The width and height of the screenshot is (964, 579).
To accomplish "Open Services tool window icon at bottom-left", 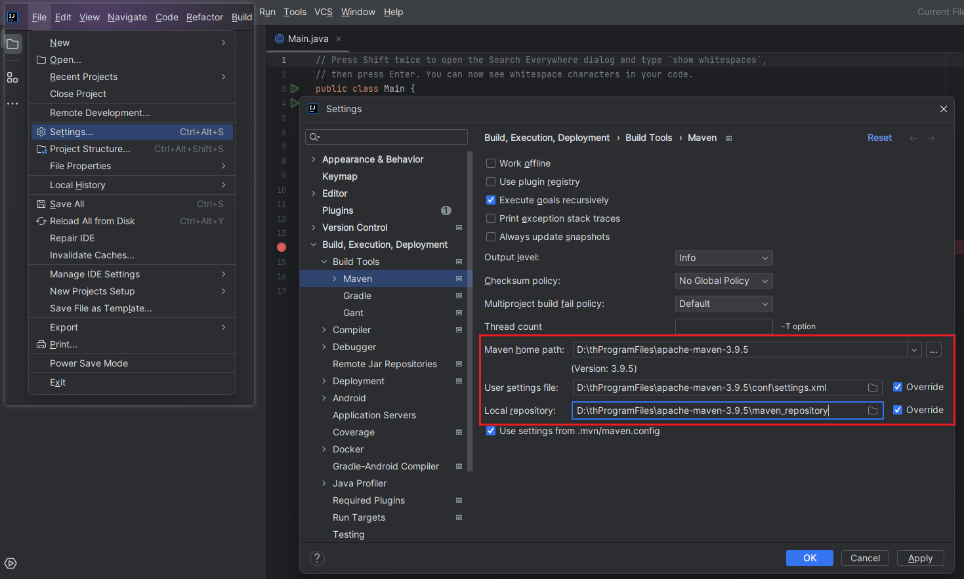I will [x=10, y=563].
